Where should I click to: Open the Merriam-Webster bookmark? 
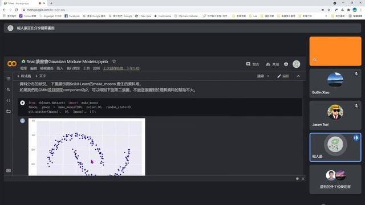click(186, 16)
